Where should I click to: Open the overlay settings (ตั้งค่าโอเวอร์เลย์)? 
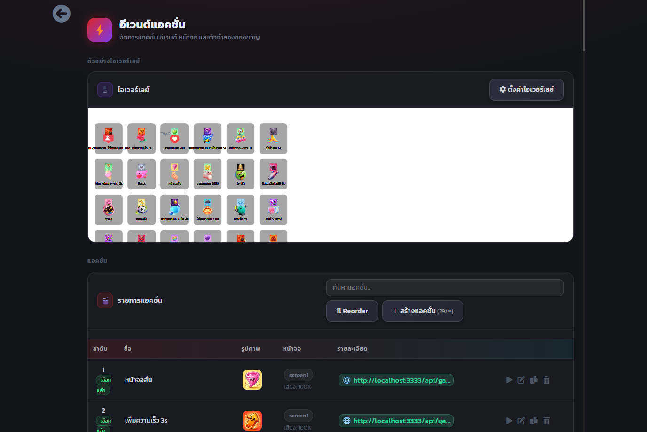[x=526, y=89]
